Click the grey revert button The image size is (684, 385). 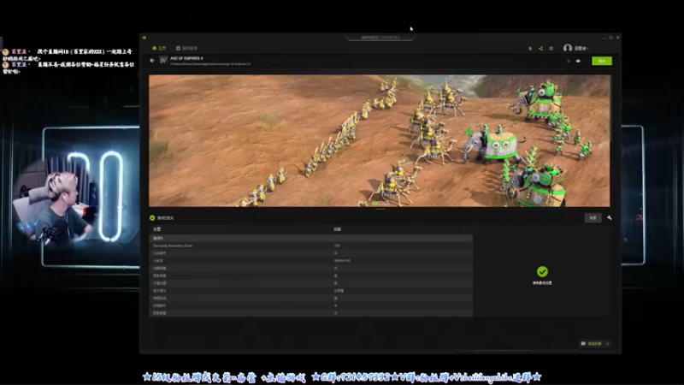tap(593, 218)
